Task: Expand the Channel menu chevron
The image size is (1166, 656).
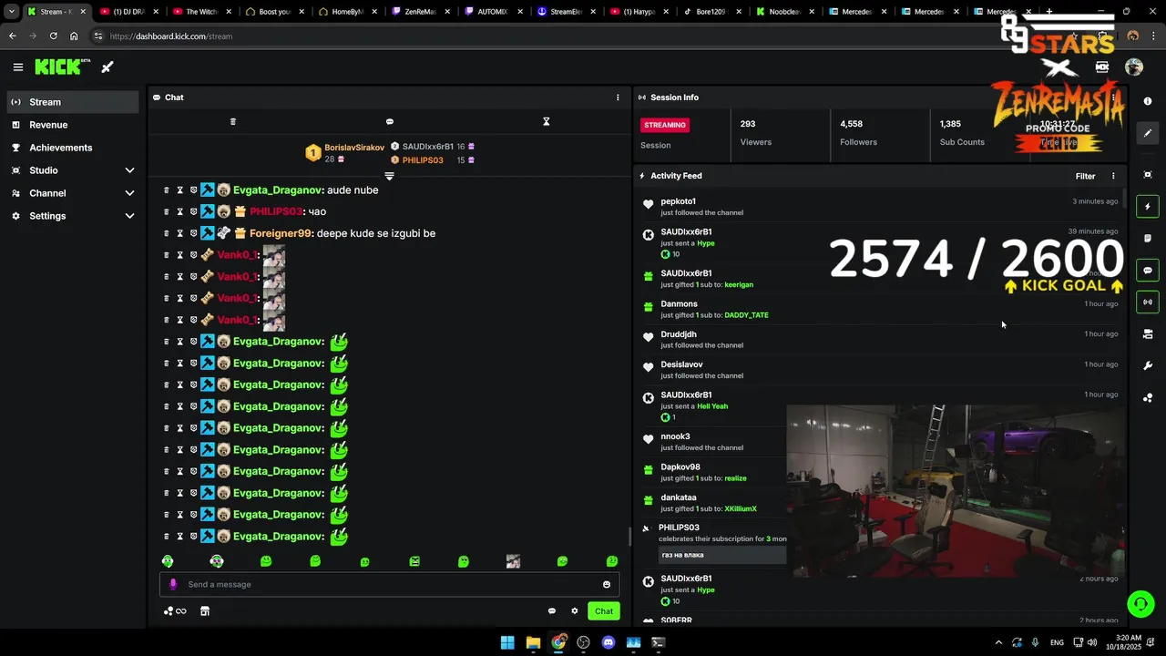Action: [x=129, y=193]
